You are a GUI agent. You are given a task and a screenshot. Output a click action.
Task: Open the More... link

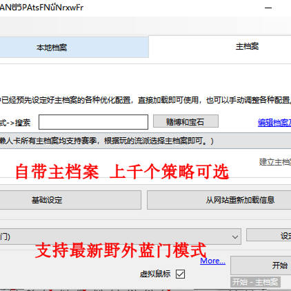212,261
